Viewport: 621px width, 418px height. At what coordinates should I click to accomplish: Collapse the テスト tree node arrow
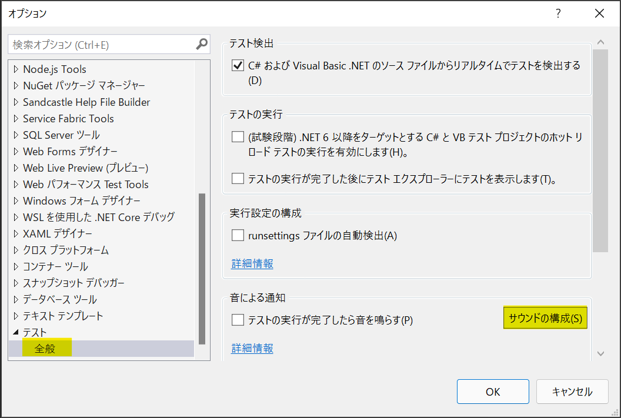[x=16, y=332]
